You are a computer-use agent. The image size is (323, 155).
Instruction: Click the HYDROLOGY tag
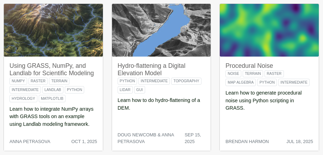tap(23, 98)
